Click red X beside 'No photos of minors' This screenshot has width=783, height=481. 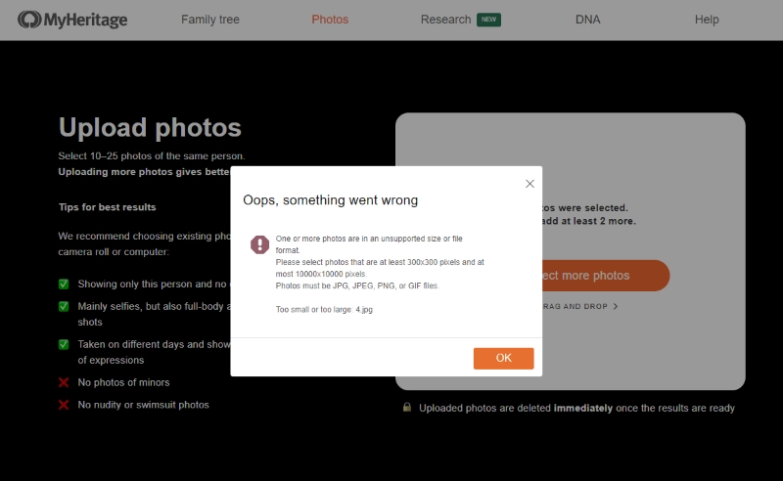pos(64,382)
